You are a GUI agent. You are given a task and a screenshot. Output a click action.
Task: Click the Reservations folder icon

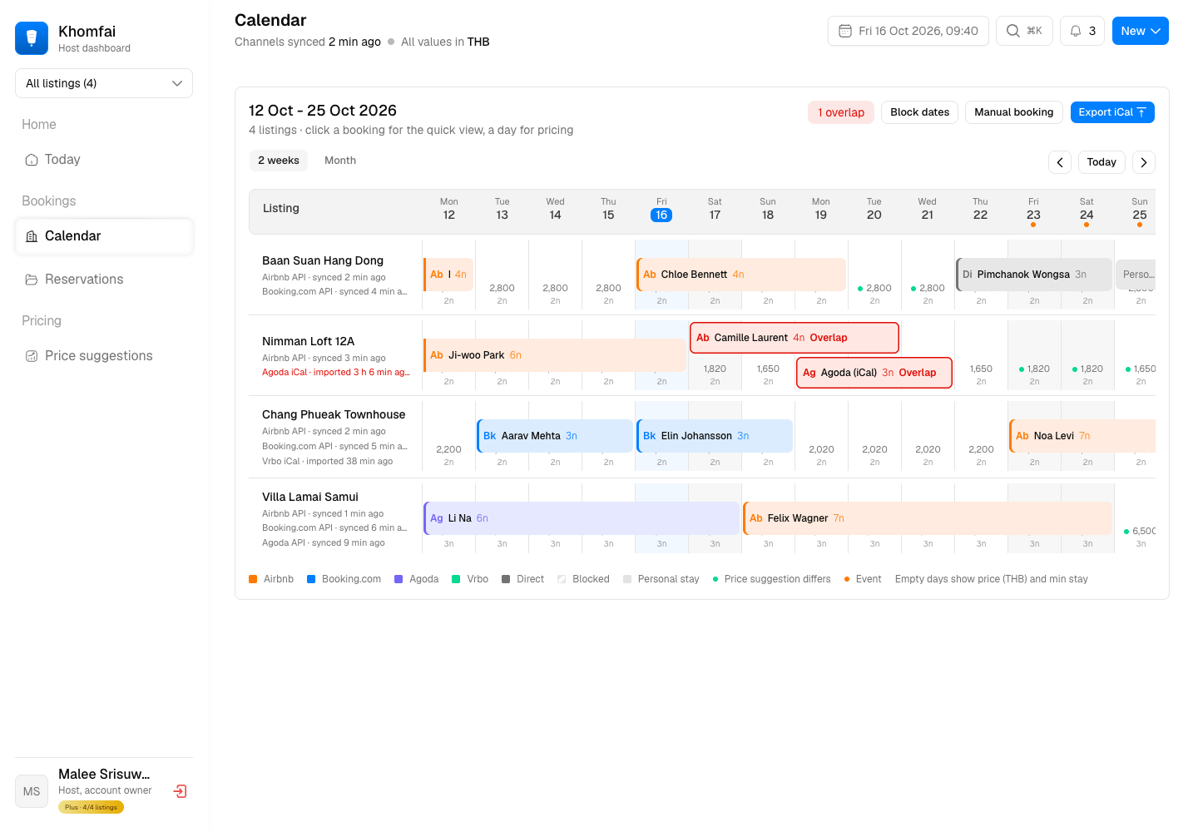(x=32, y=280)
